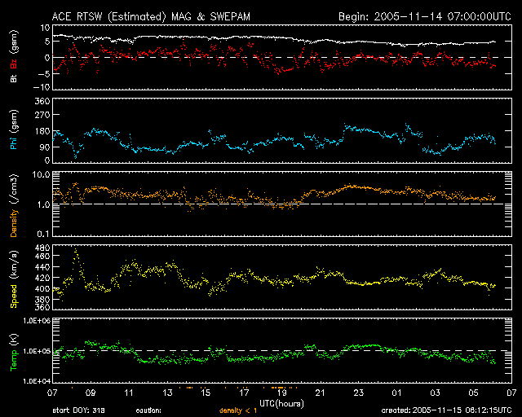Click the '19' hour tick label
The width and height of the screenshot is (522, 417).
[282, 393]
